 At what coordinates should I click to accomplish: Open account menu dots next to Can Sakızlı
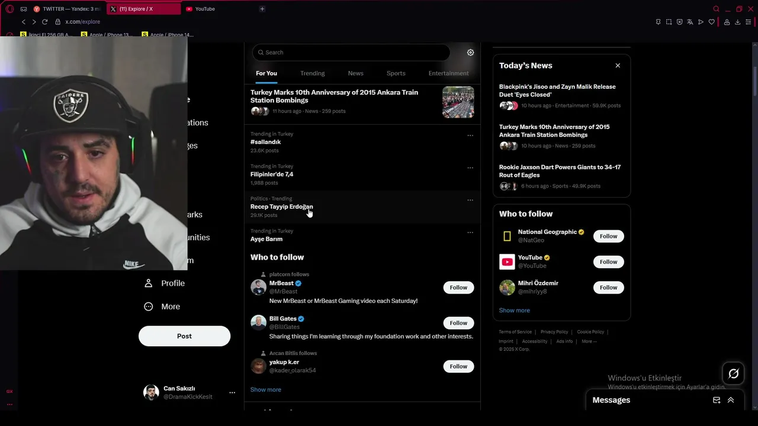[x=232, y=392]
